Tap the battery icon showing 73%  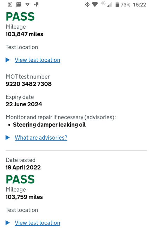(117, 5)
